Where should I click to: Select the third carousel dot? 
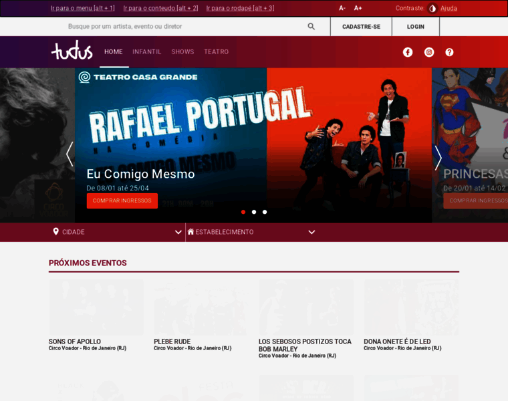[x=265, y=212]
